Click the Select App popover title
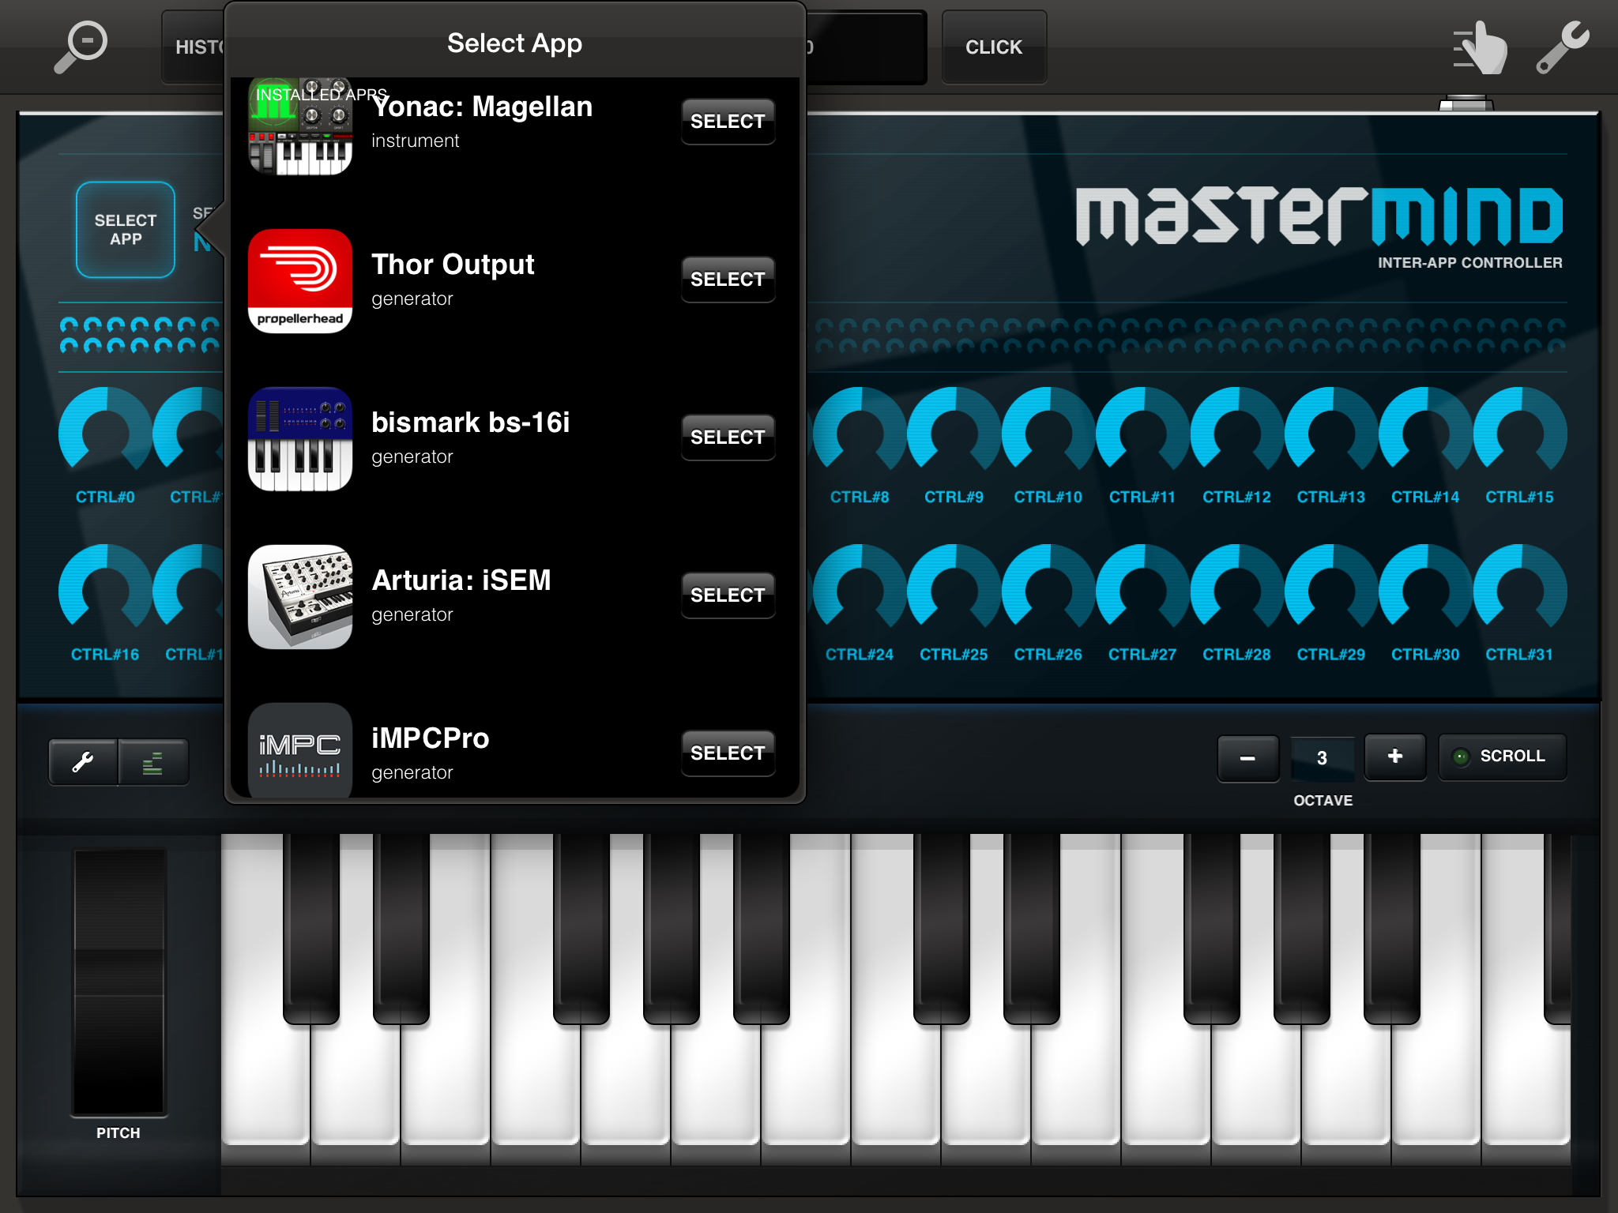 515,43
